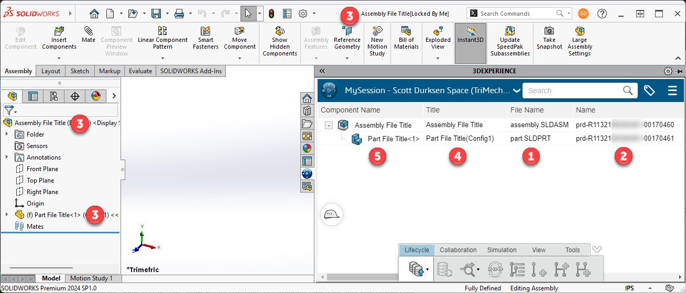Click Take Snapshot camera icon

549,39
